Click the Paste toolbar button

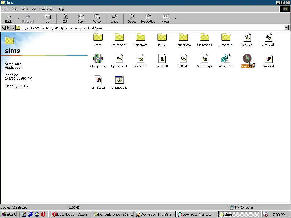click(97, 18)
